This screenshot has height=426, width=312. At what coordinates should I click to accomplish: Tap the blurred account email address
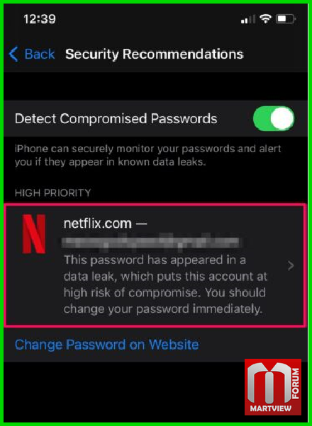click(x=152, y=242)
